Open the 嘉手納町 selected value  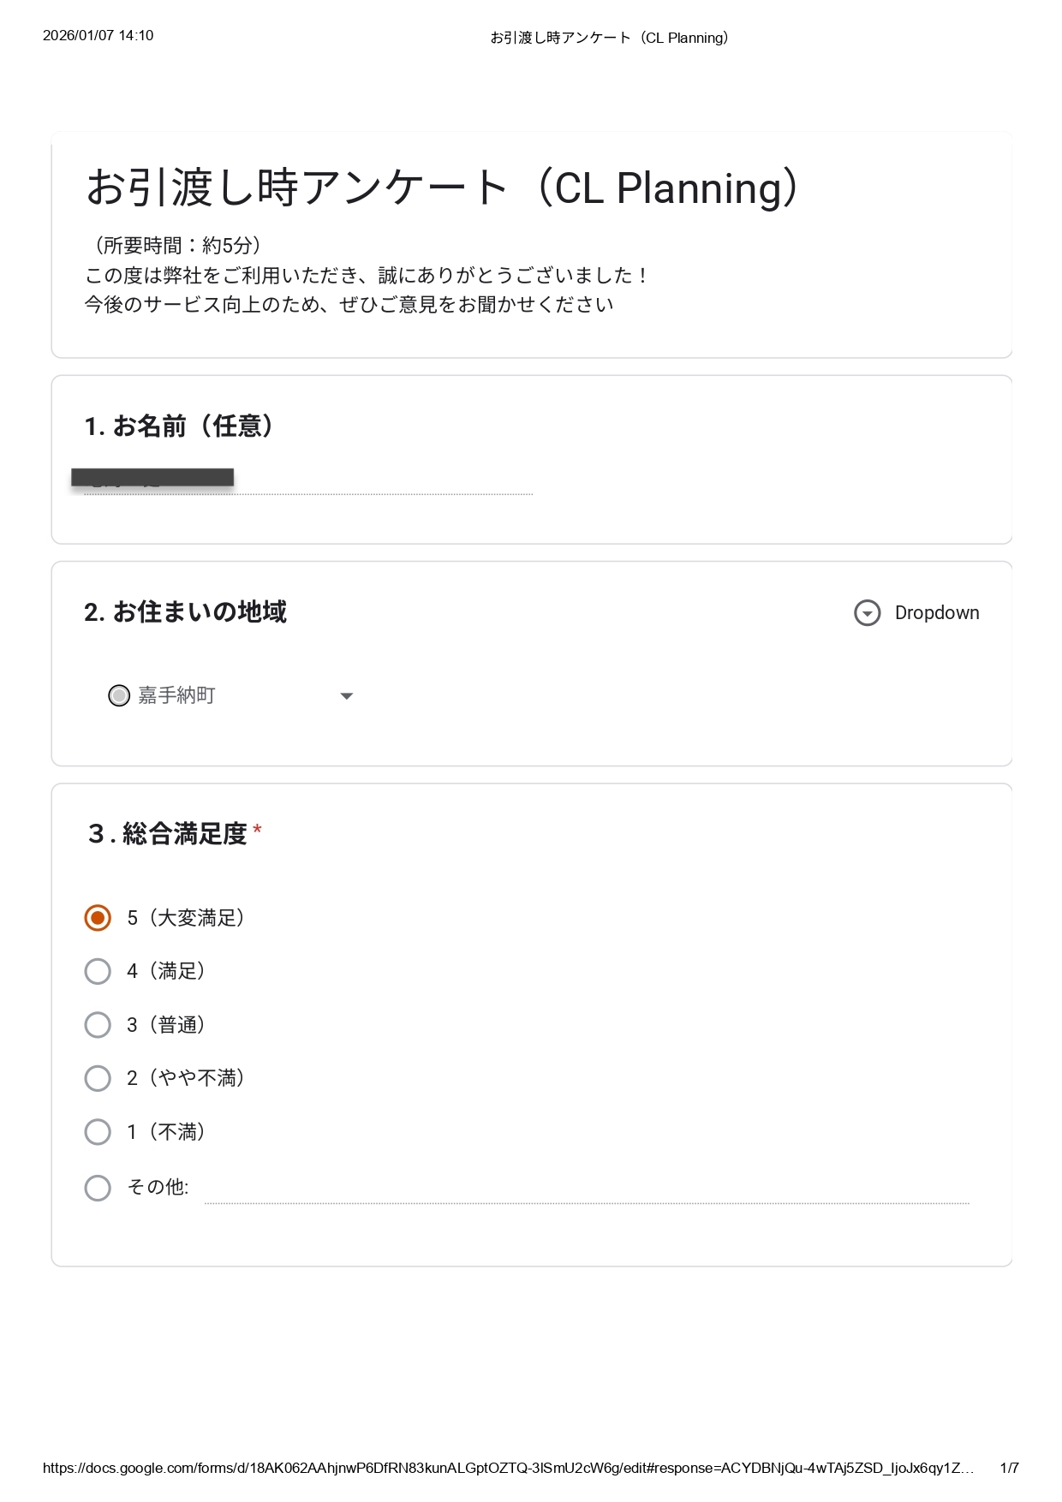tap(177, 695)
